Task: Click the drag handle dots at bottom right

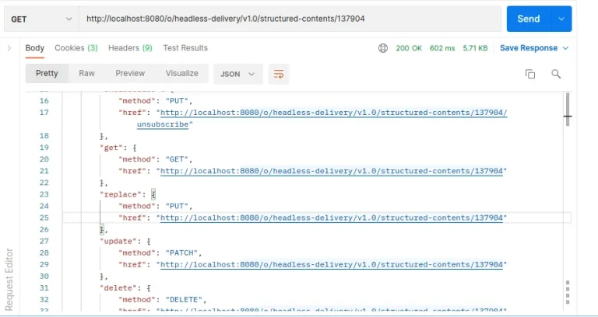Action: coord(568,292)
